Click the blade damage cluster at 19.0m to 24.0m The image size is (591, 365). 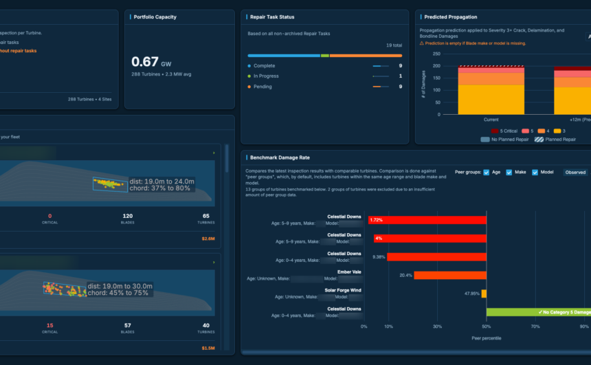pos(110,184)
